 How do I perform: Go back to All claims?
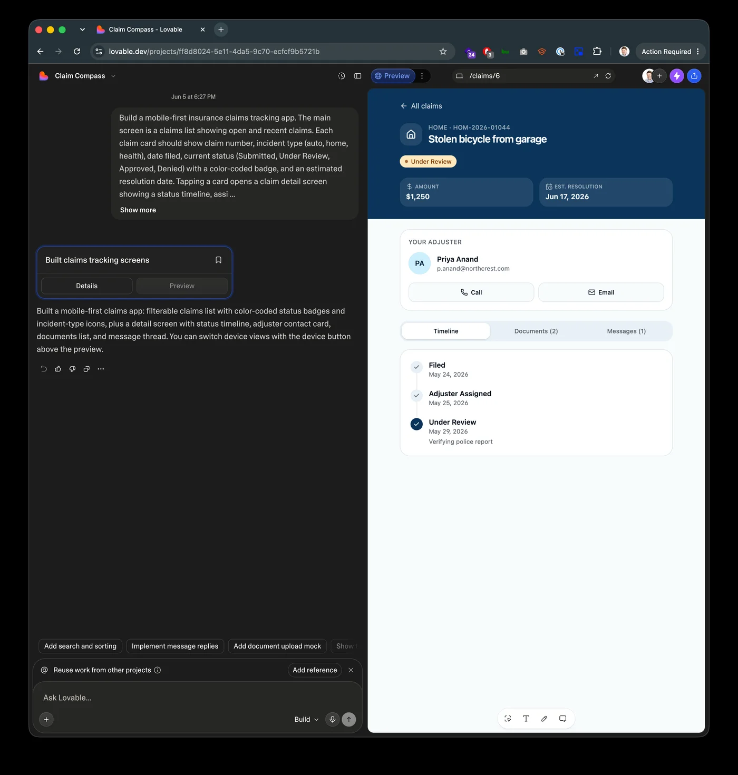pos(421,106)
